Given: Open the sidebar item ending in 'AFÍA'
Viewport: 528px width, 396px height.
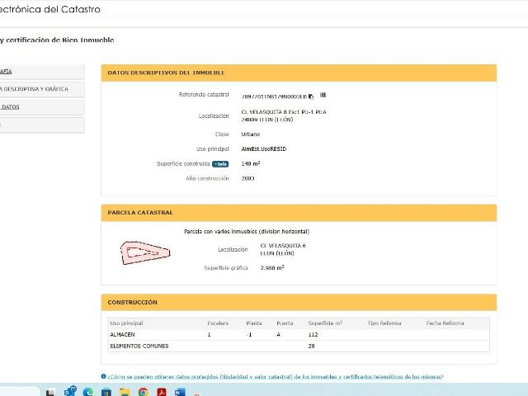Looking at the screenshot, I should (x=42, y=72).
